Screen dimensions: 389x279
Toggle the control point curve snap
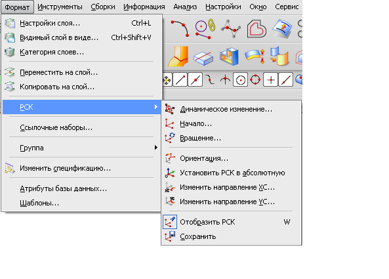point(211,79)
